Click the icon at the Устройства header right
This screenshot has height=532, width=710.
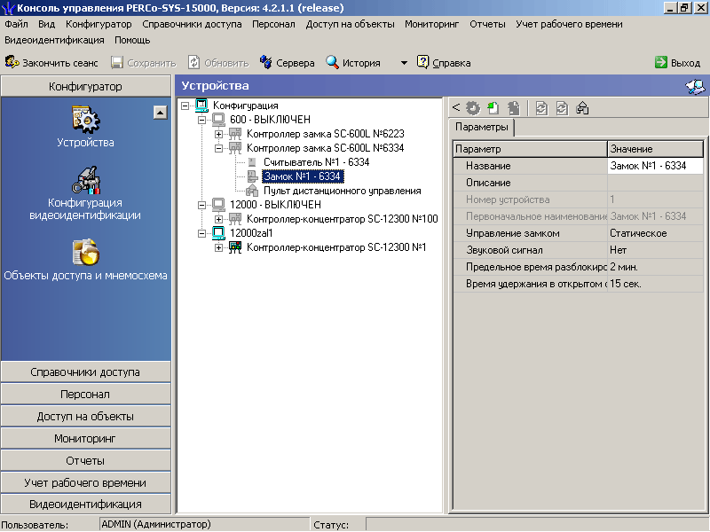pyautogui.click(x=695, y=86)
